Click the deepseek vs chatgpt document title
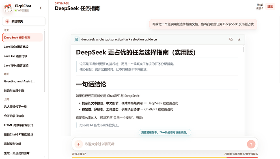280x159 pixels. [x=119, y=39]
